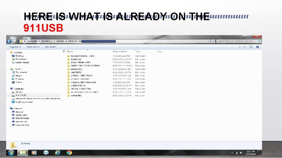Click the New folder button
Image resolution: width=282 pixels, height=158 pixels.
click(51, 47)
